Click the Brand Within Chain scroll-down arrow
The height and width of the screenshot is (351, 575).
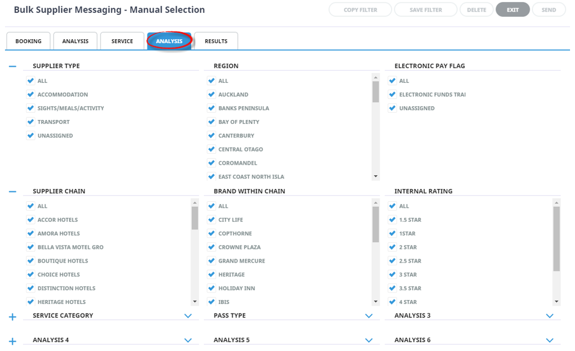pyautogui.click(x=376, y=302)
